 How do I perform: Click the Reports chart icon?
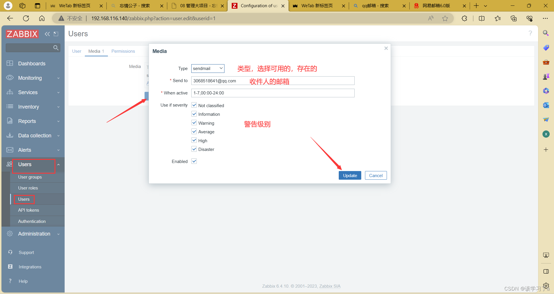pyautogui.click(x=10, y=121)
